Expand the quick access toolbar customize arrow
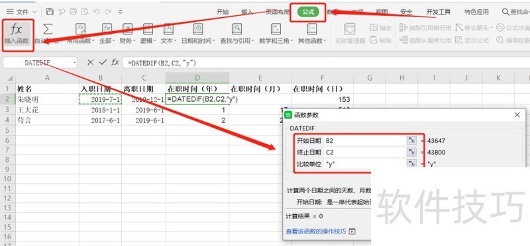 point(121,12)
